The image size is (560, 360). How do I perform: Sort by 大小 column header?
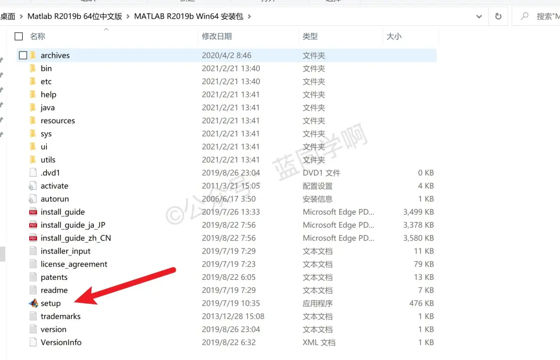[x=394, y=37]
